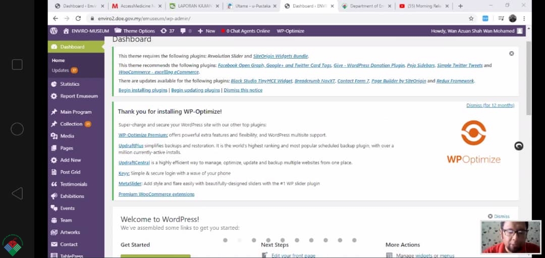
Task: Click Dismiss (for 12 months) link
Action: (490, 106)
